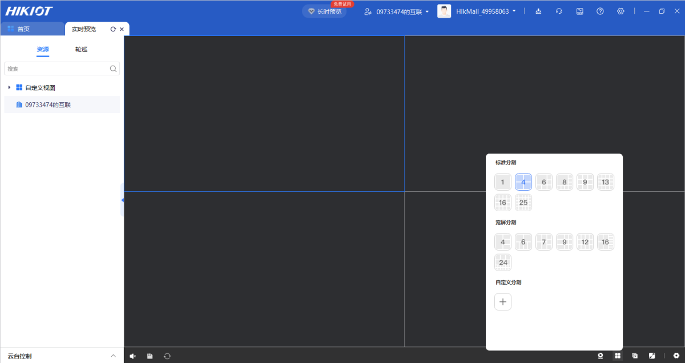Click the window split layout icon
The width and height of the screenshot is (685, 363).
tap(617, 356)
